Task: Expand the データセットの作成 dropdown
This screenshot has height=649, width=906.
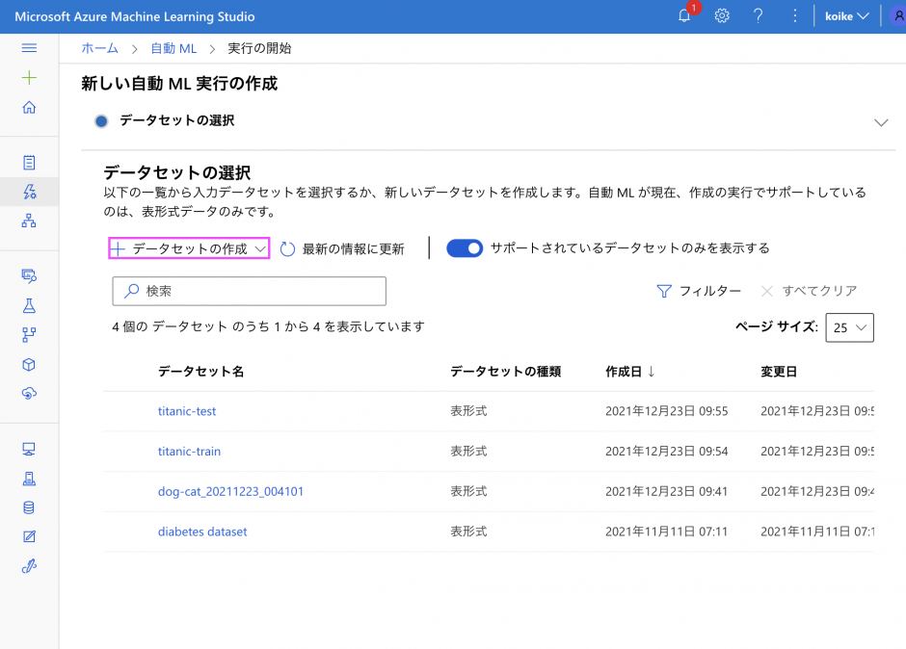Action: (x=189, y=248)
